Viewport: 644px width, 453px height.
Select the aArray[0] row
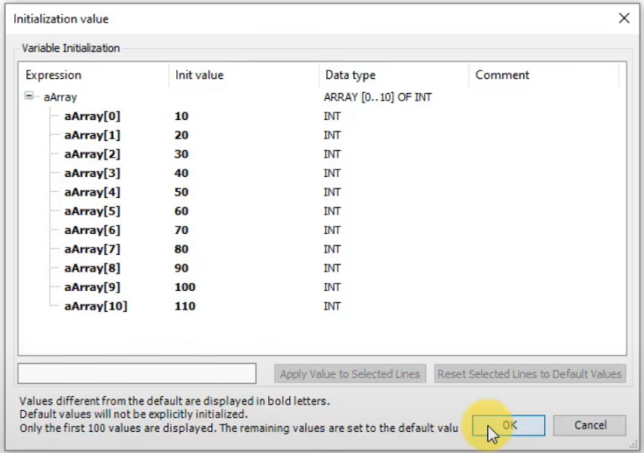pyautogui.click(x=92, y=116)
